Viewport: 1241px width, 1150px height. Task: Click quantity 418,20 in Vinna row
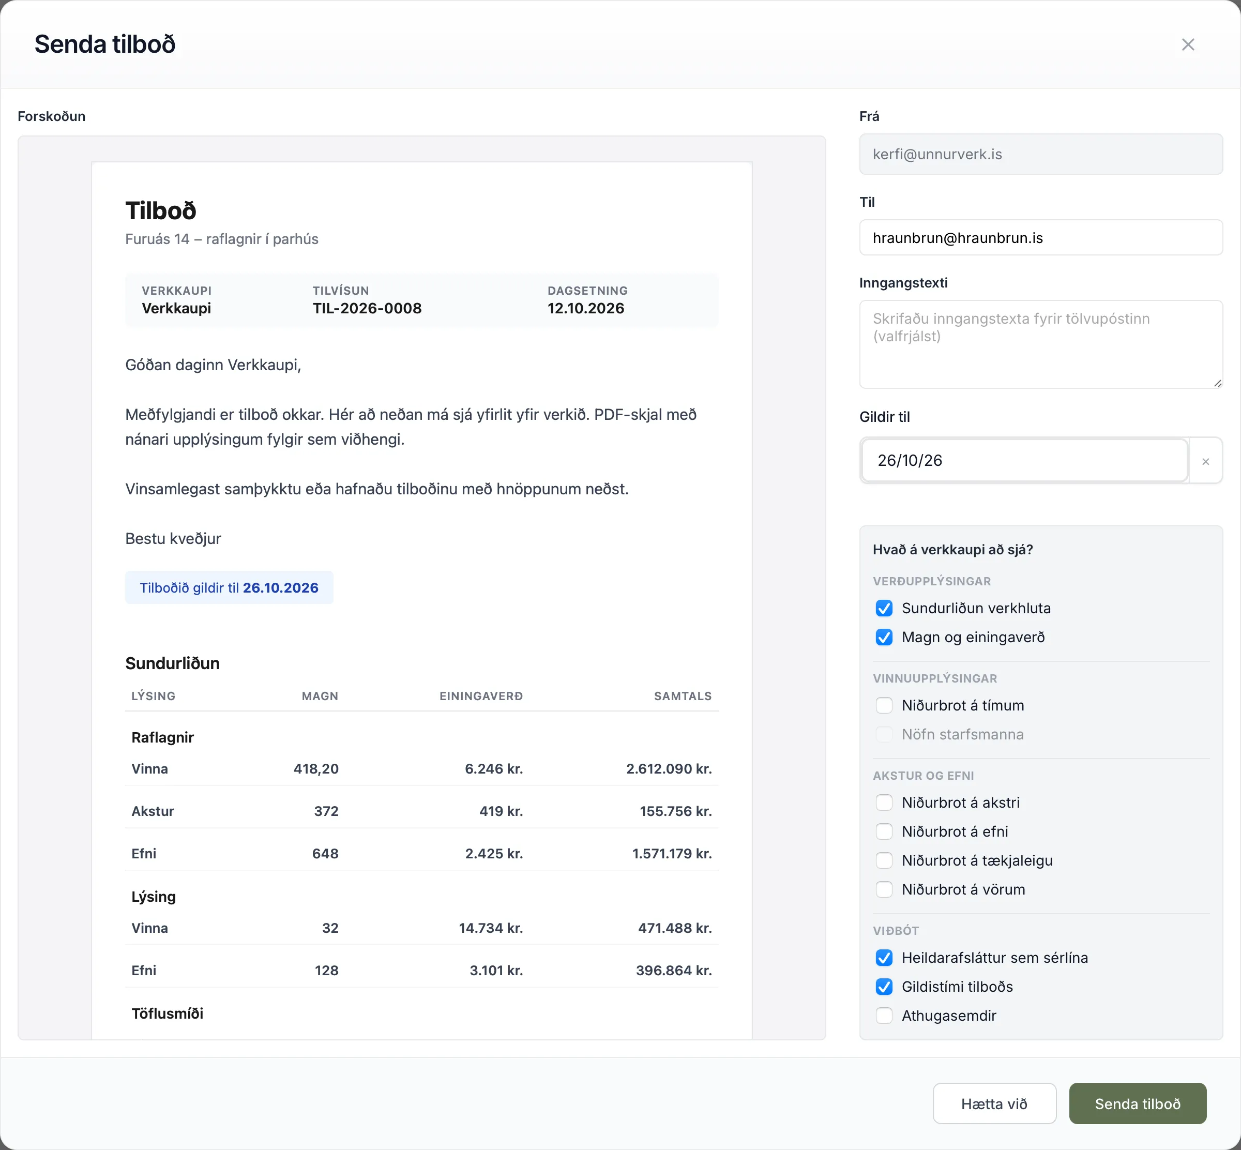(316, 769)
